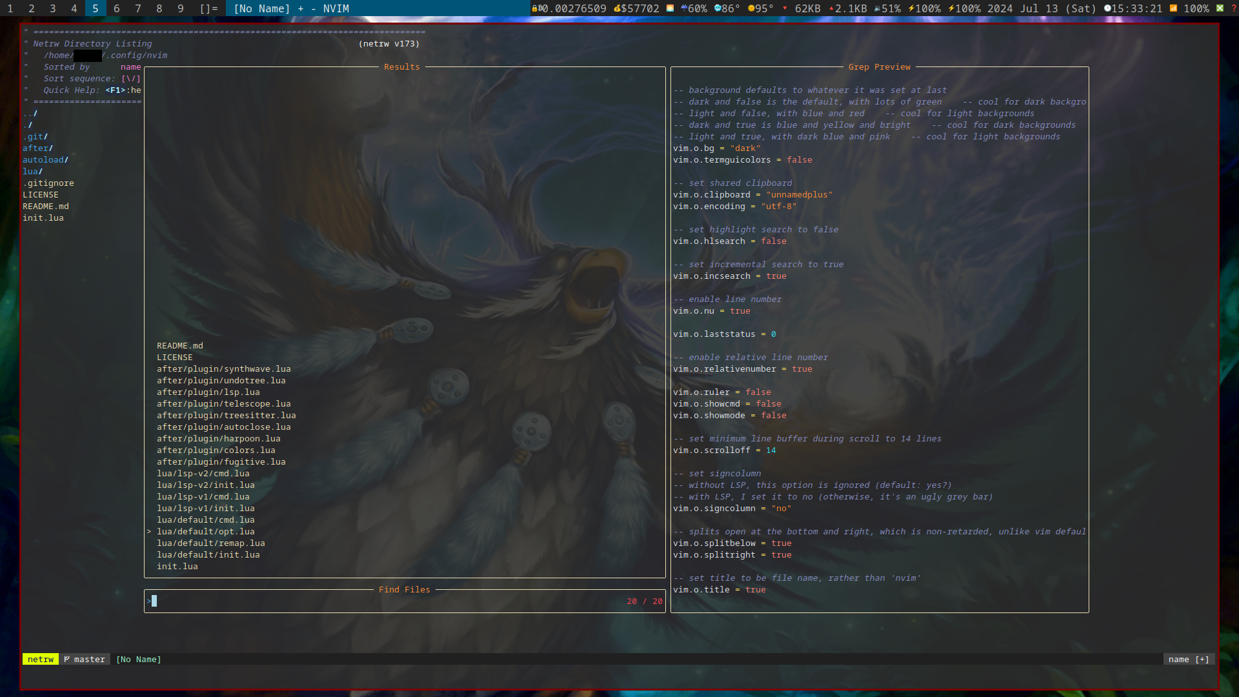Click the git master branch in the statusline

84,659
